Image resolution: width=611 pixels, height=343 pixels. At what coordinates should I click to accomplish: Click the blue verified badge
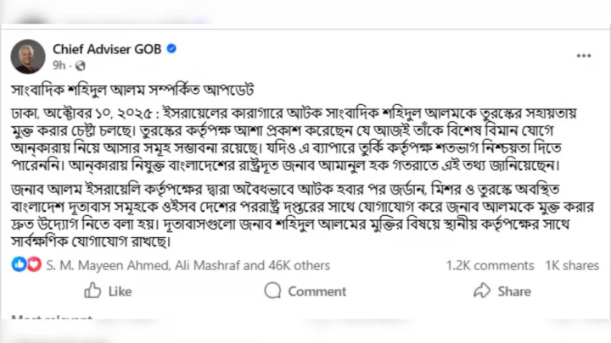[171, 49]
